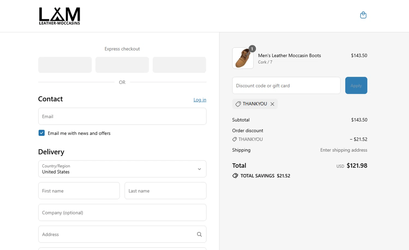Open the Country/Region dropdown
Screen dimensions: 409x250
pos(122,169)
